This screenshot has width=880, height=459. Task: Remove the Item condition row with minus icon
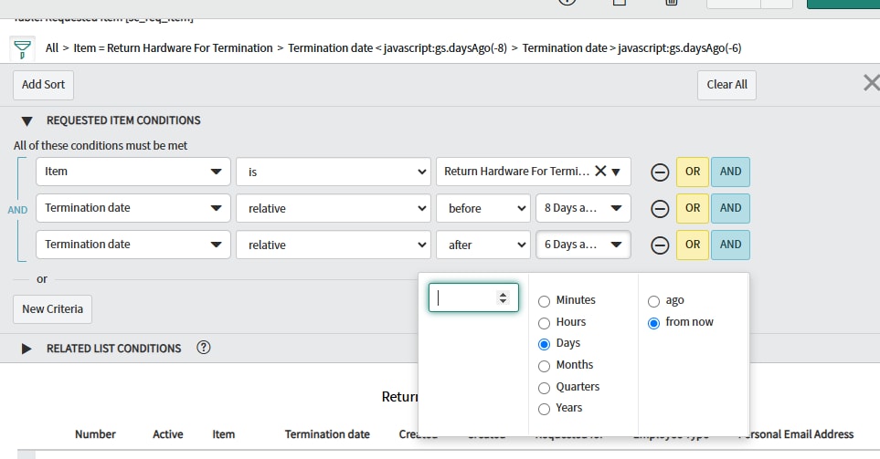pyautogui.click(x=659, y=172)
